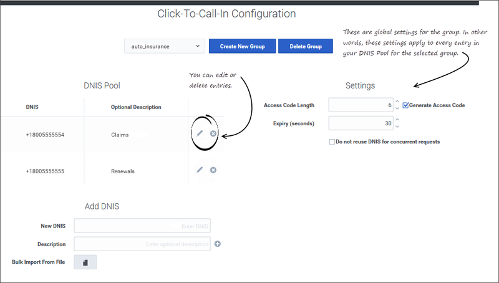Increment the Expiry seconds value
The height and width of the screenshot is (283, 499).
(397, 120)
